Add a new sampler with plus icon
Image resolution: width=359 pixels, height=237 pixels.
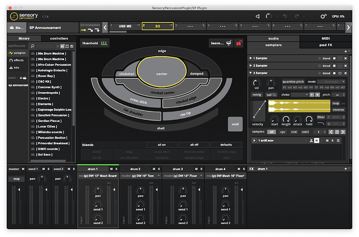pyautogui.click(x=345, y=52)
